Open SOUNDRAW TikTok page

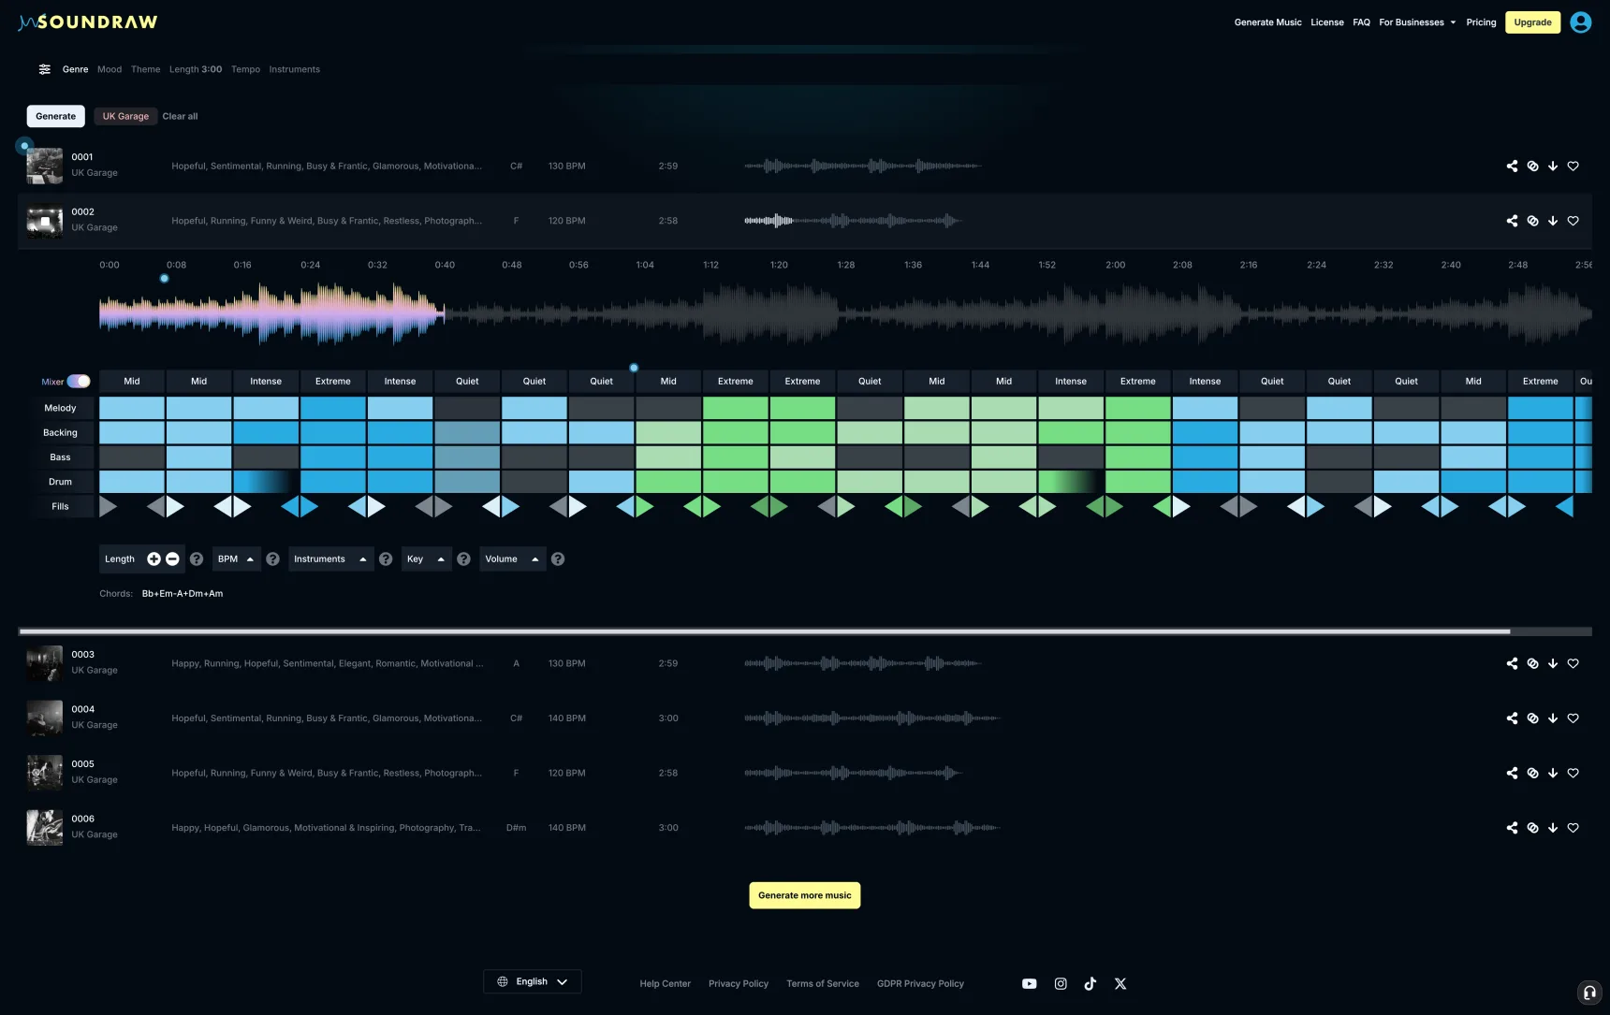[1090, 983]
